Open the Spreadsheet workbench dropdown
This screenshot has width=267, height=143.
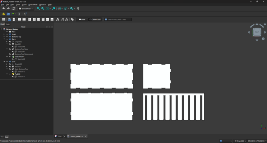pyautogui.click(x=26, y=9)
